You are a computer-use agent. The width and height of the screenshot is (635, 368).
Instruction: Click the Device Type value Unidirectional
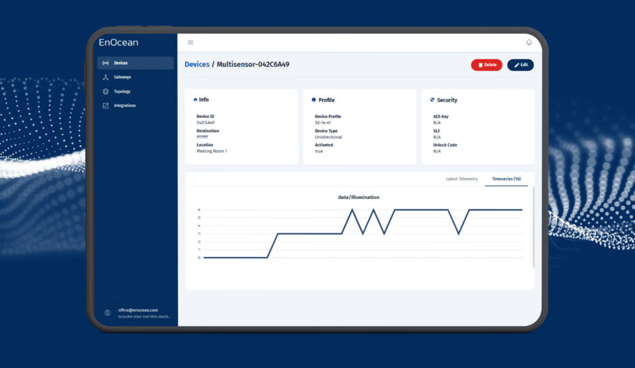tap(328, 137)
